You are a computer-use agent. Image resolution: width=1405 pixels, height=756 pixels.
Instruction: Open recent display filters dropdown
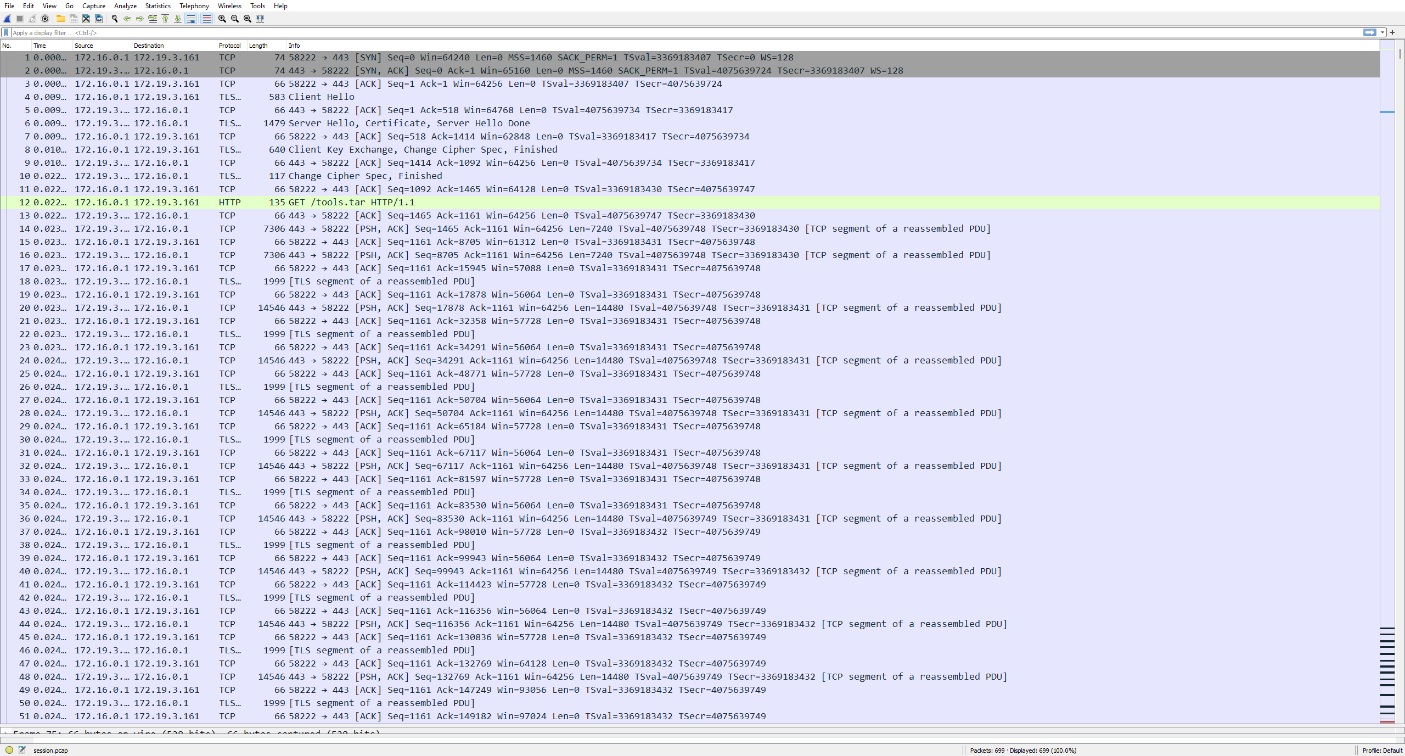point(1382,33)
